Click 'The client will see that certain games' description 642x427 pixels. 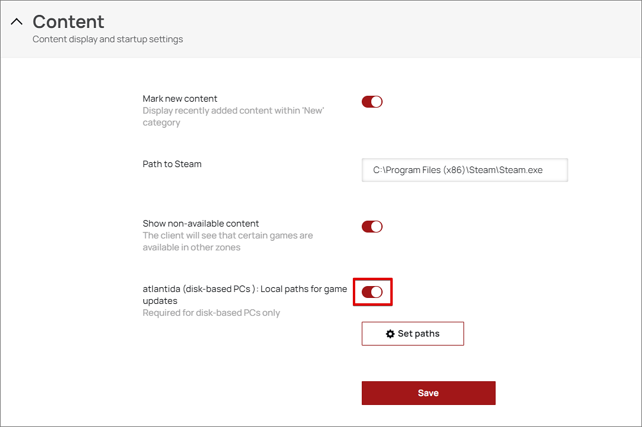point(228,241)
